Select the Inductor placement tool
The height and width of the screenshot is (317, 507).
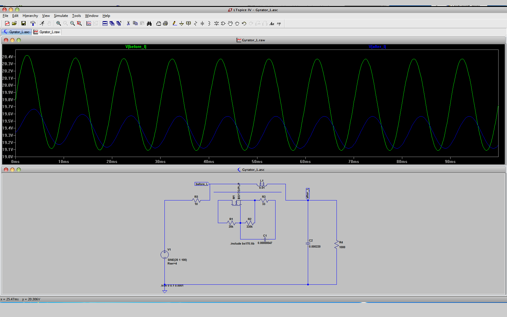[x=209, y=24]
